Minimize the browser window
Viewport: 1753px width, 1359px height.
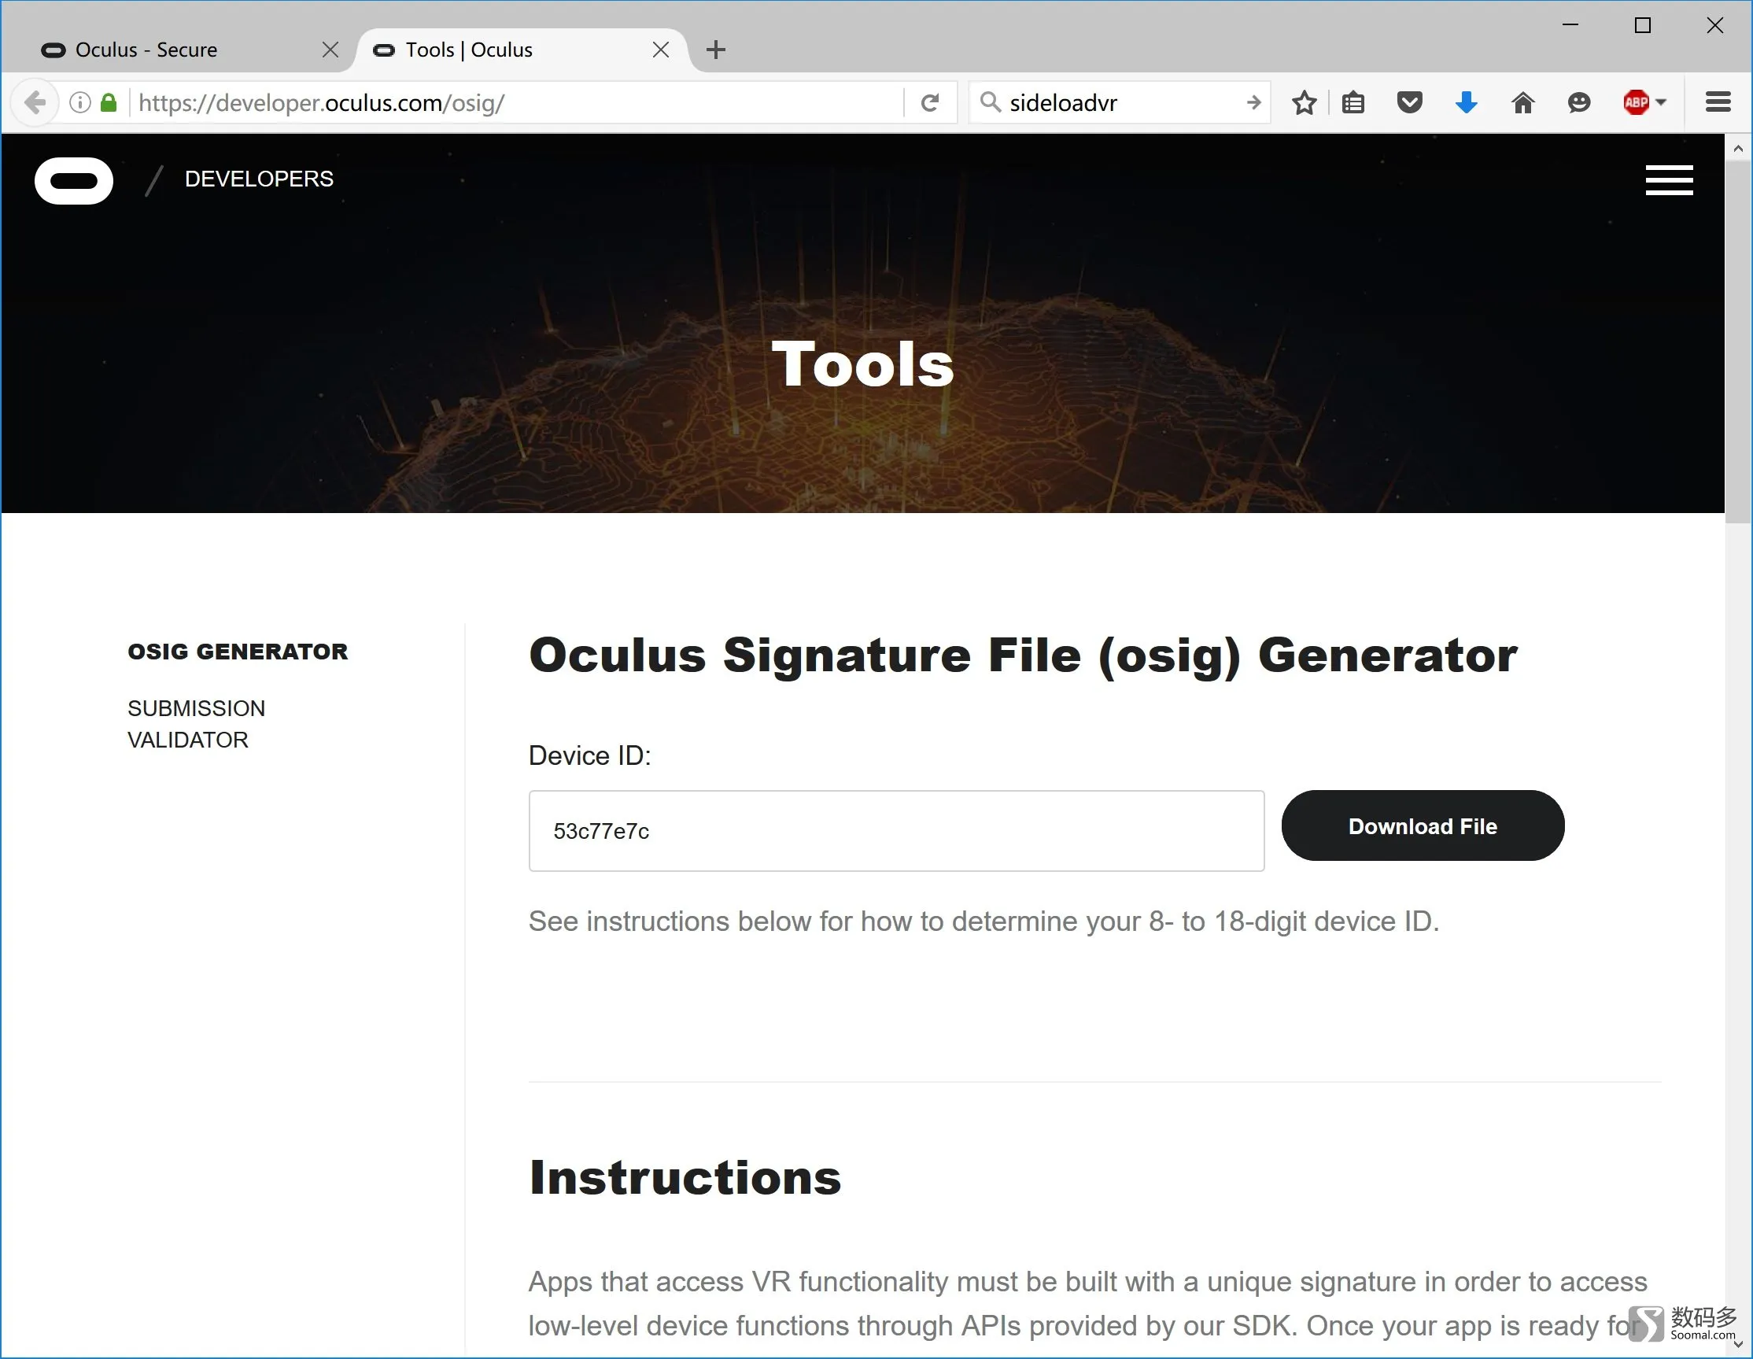pos(1570,25)
